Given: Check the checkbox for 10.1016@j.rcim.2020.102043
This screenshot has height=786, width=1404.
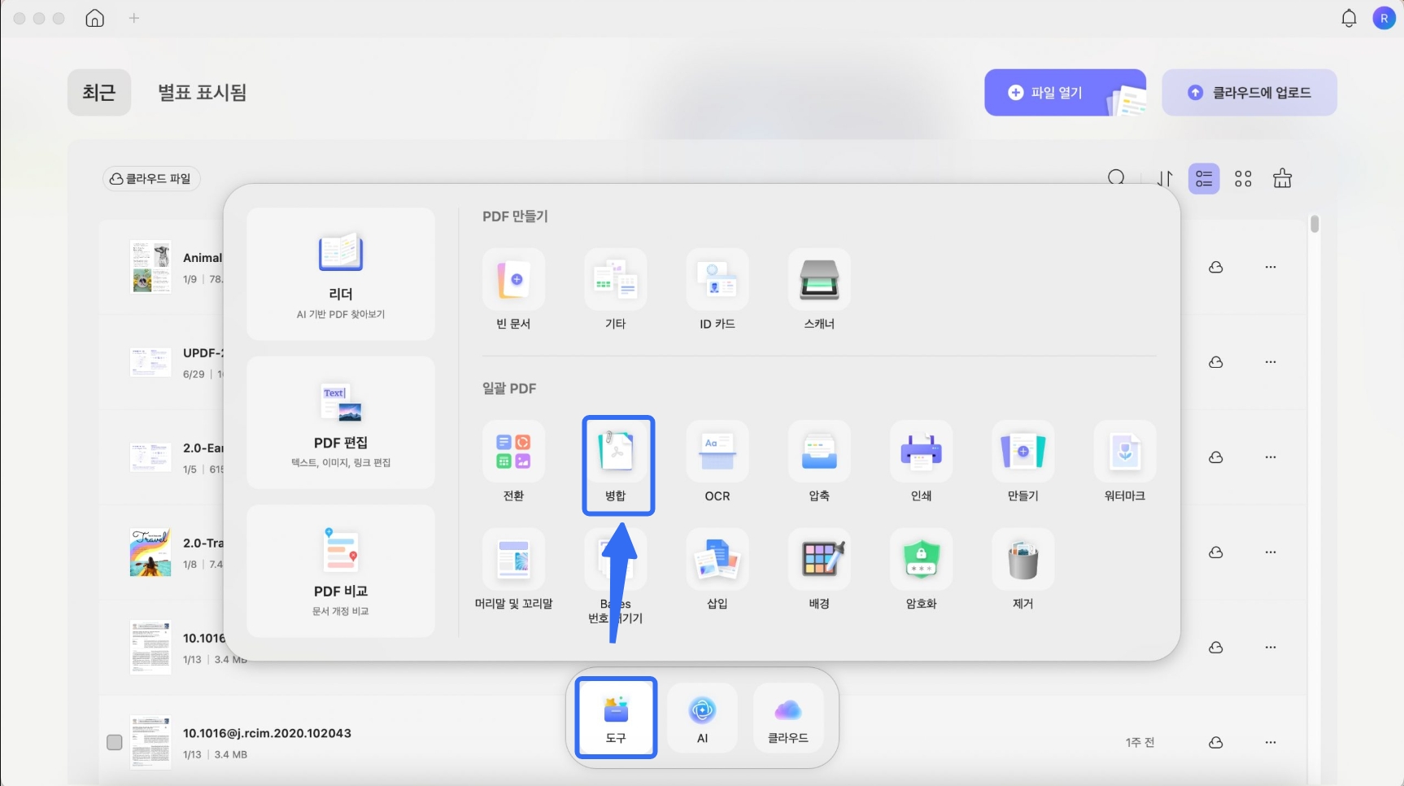Looking at the screenshot, I should click(x=115, y=742).
